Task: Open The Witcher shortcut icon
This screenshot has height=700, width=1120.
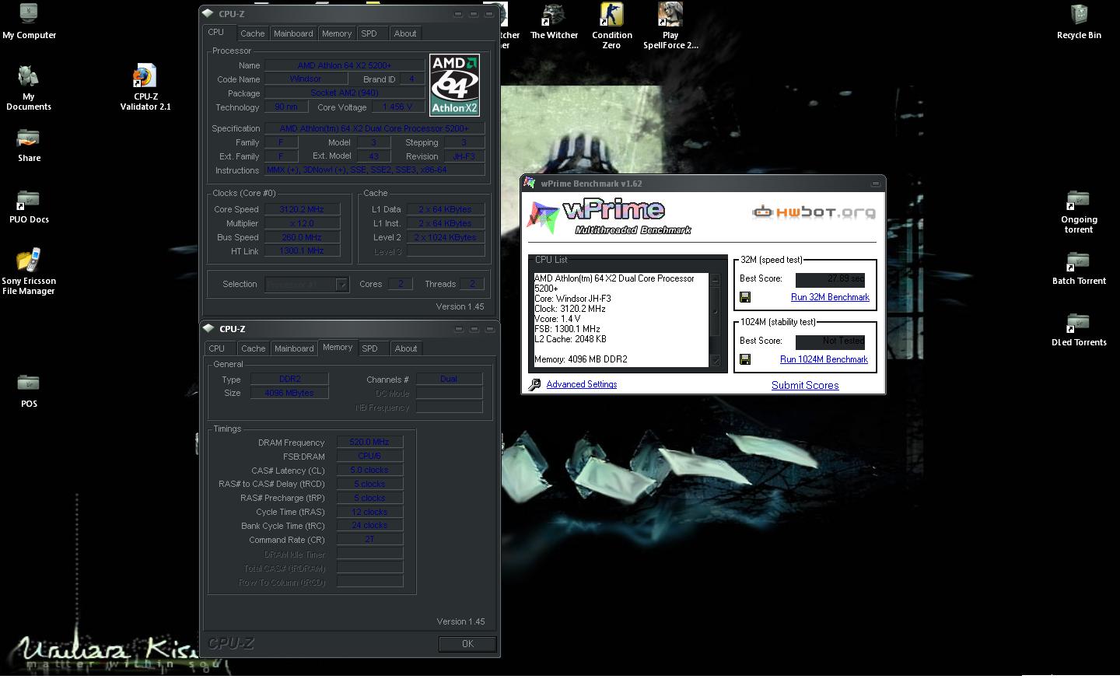Action: [554, 20]
